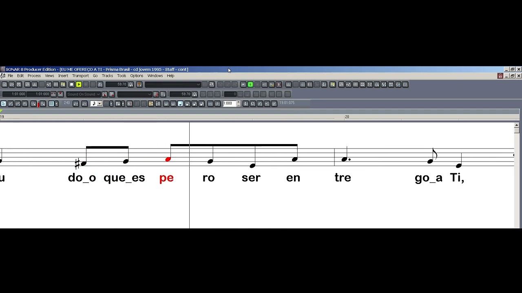
Task: Open the Options menu
Action: coord(137,76)
